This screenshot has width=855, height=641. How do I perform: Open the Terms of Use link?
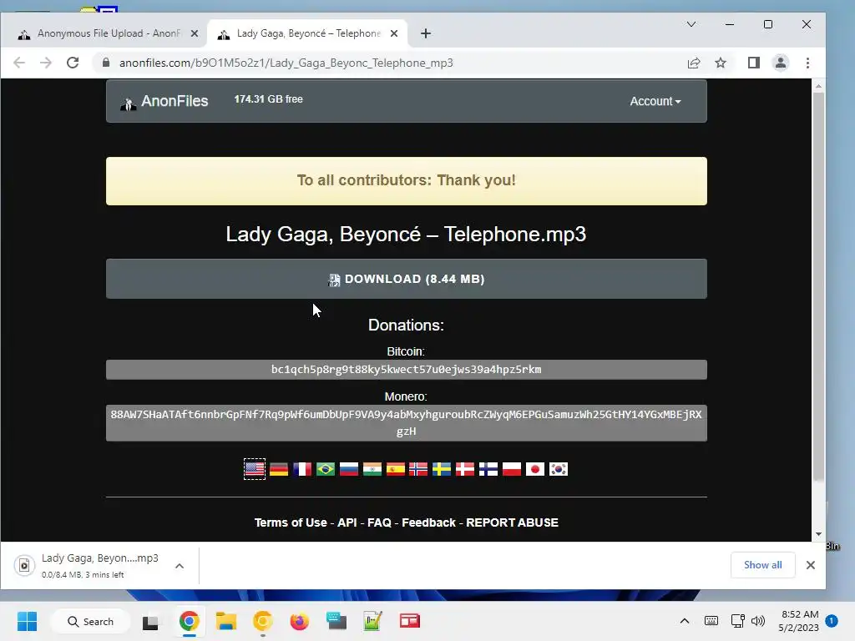tap(291, 522)
